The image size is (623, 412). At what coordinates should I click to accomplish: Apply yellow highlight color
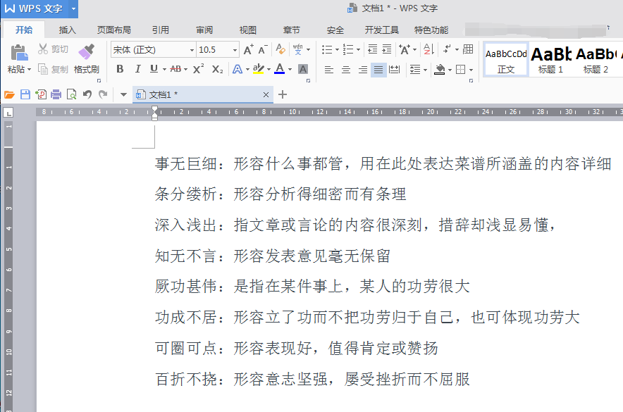click(x=258, y=69)
